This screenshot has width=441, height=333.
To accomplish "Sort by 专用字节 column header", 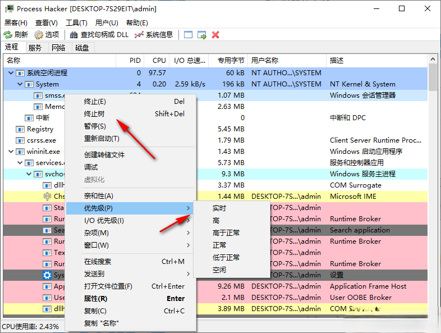I will point(228,61).
